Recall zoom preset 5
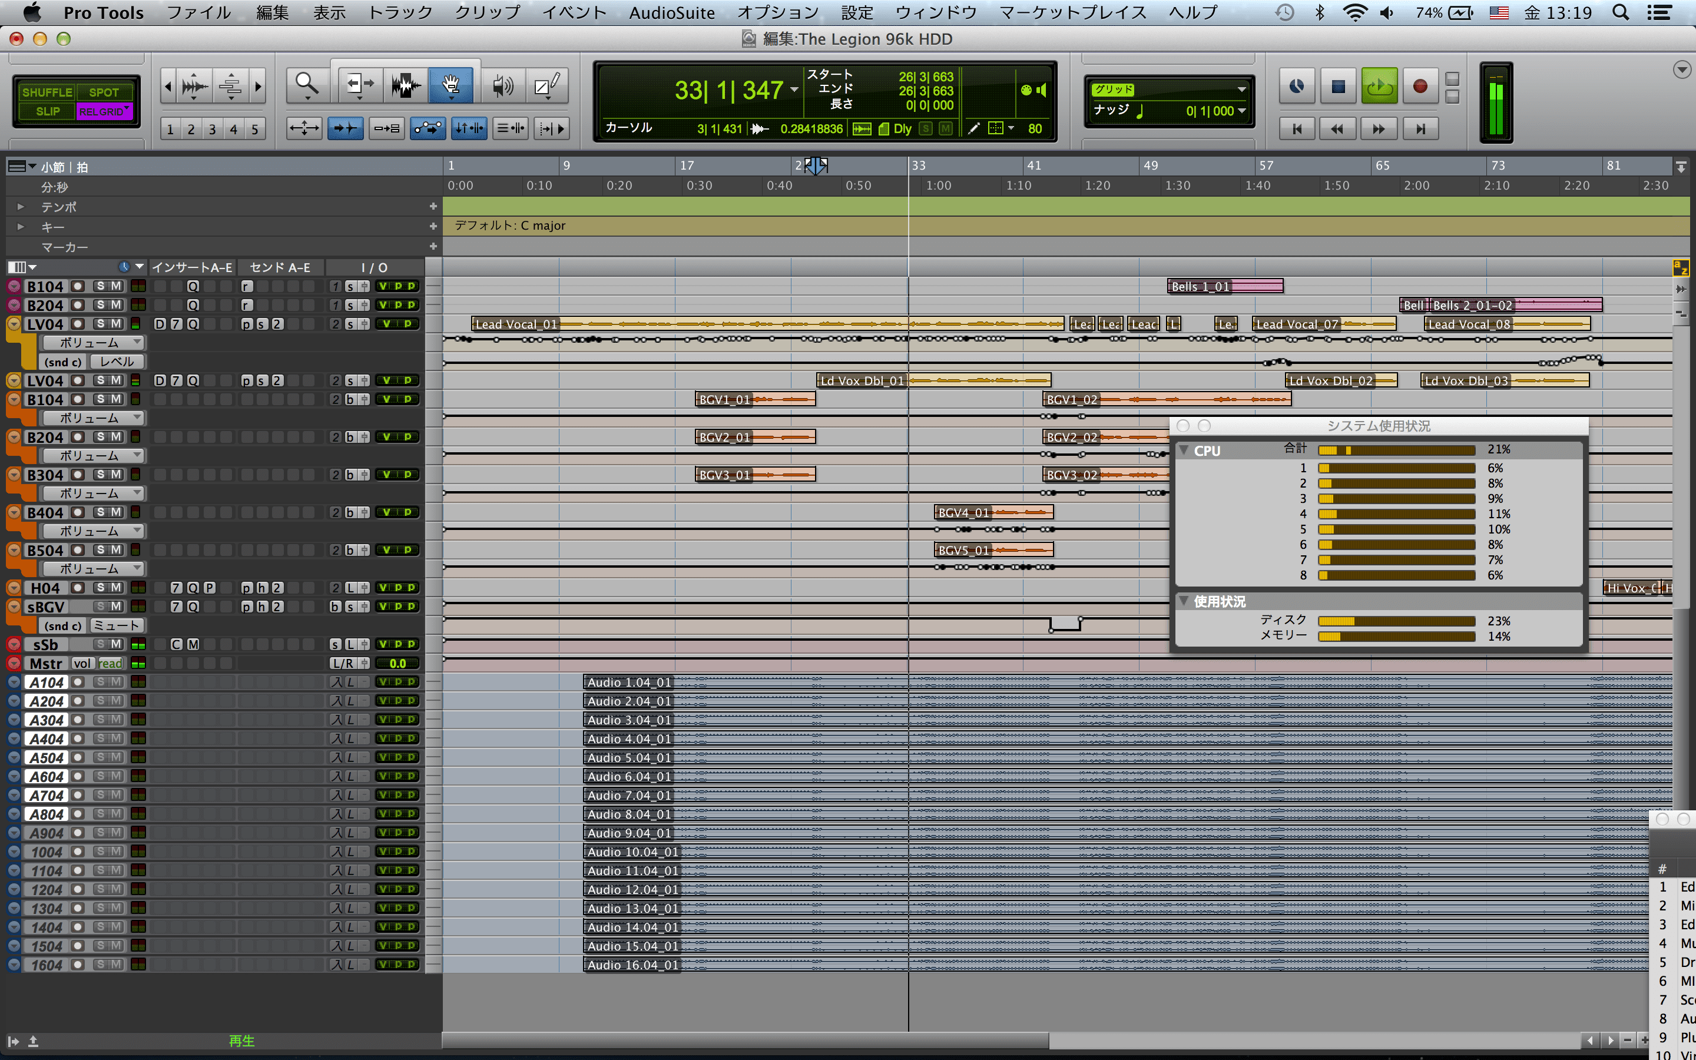The width and height of the screenshot is (1696, 1060). pos(255,129)
